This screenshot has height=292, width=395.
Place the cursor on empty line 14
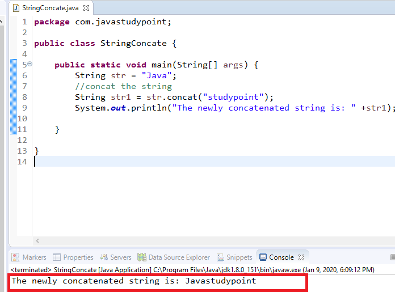coord(214,162)
